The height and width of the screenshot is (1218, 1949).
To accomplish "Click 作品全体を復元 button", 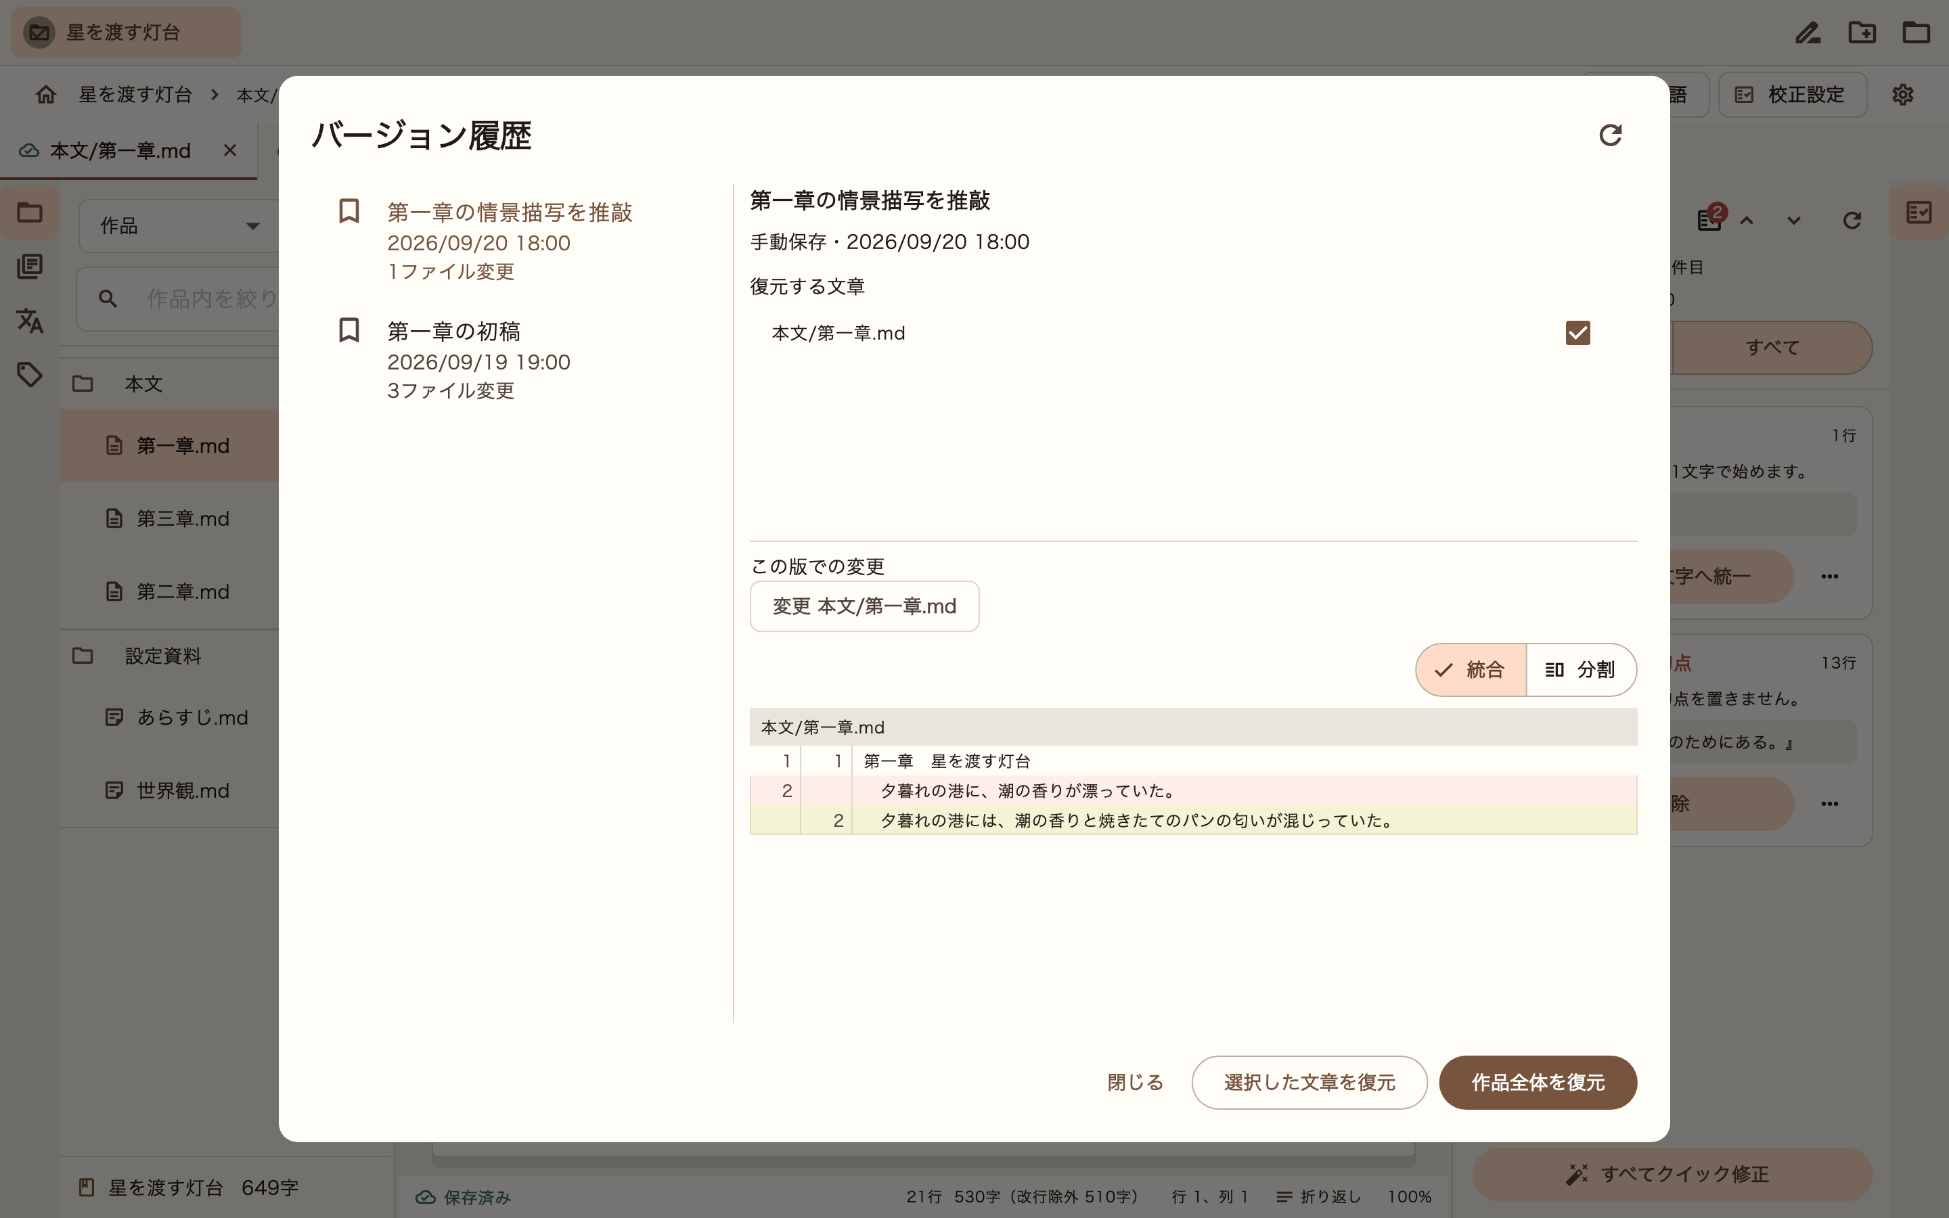I will click(1538, 1083).
